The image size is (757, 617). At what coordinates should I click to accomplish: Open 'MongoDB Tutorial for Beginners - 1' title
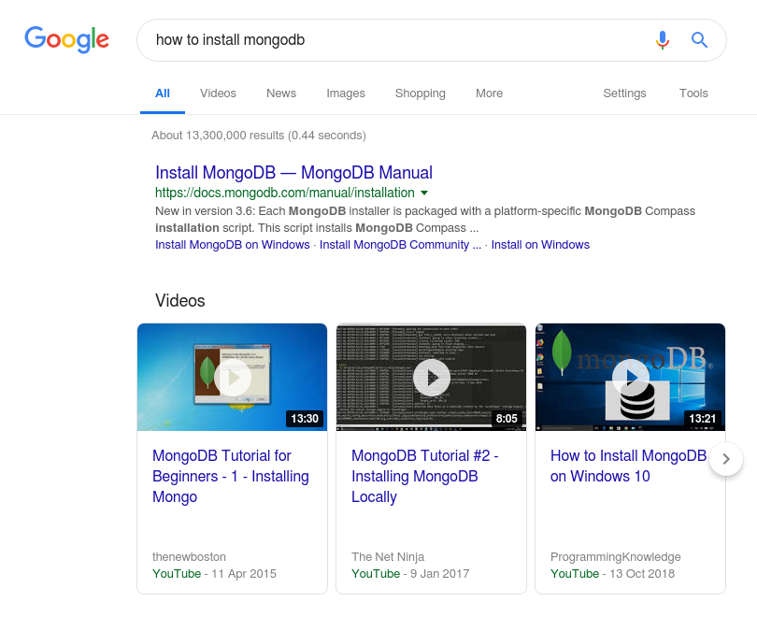click(231, 476)
